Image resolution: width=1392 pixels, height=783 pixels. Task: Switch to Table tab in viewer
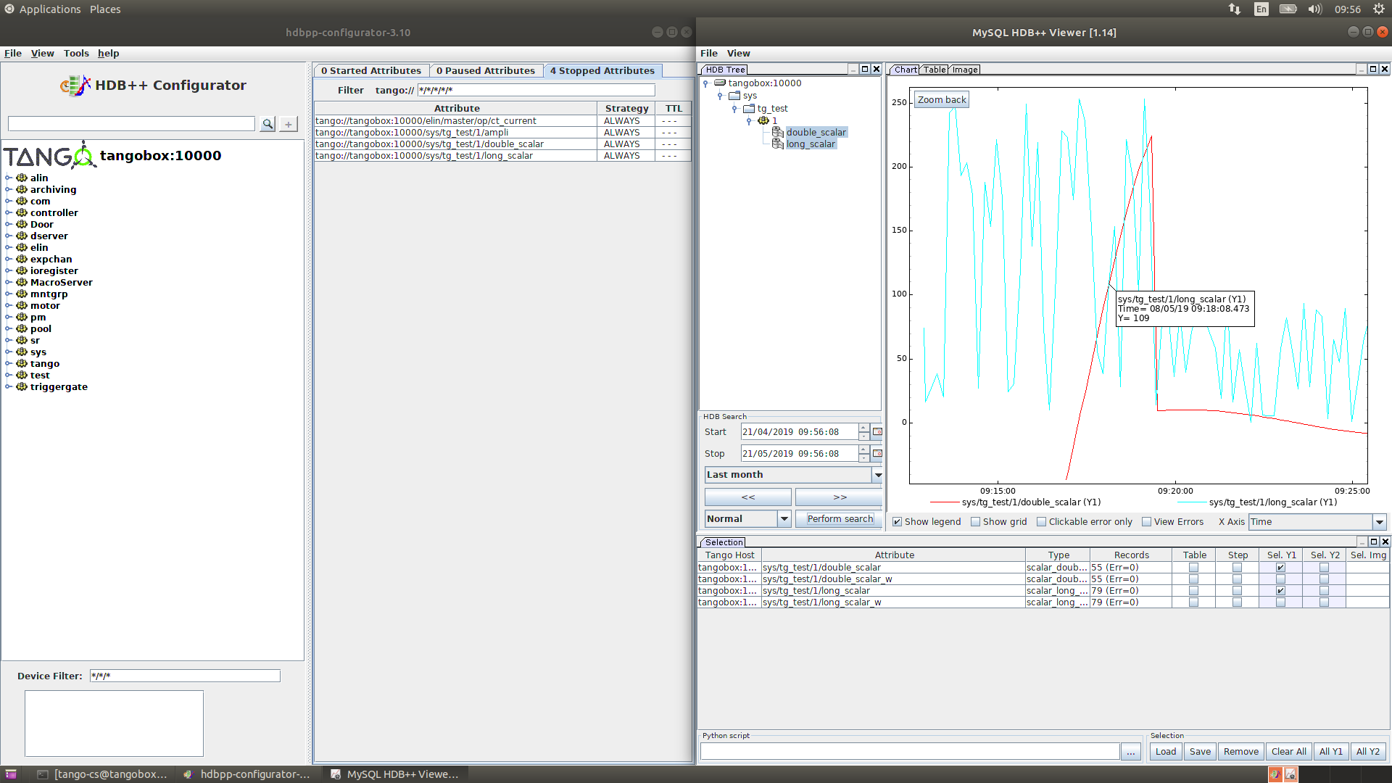[x=935, y=70]
